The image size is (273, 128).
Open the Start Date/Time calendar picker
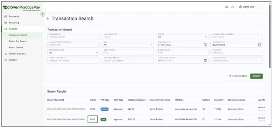tap(205, 45)
